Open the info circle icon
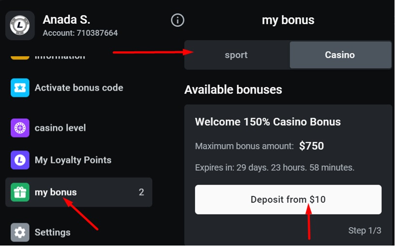Screen dimensions: 395x247 click(178, 20)
